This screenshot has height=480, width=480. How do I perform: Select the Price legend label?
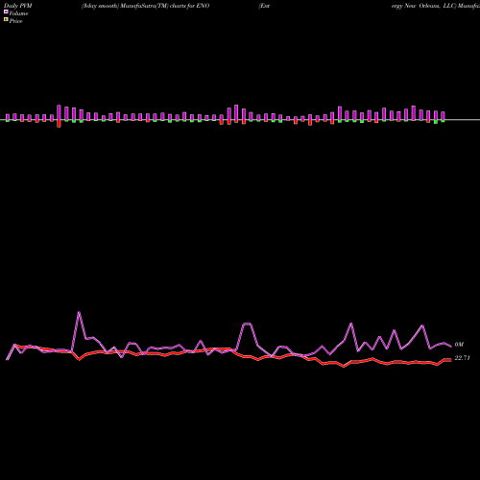[15, 21]
